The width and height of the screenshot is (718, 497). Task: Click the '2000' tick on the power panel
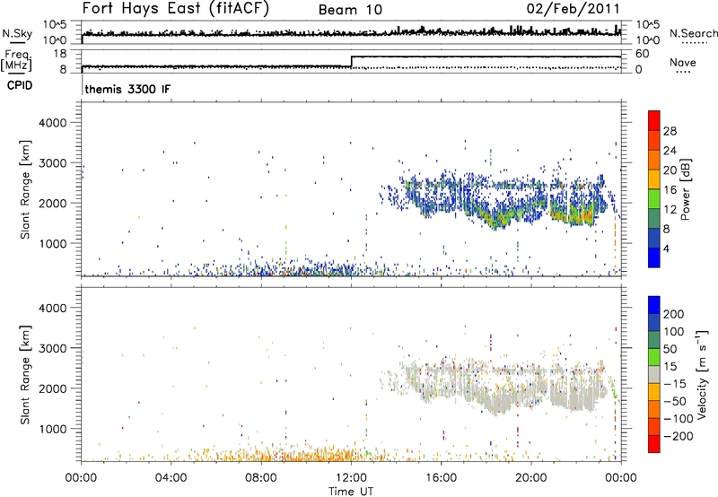[x=53, y=203]
